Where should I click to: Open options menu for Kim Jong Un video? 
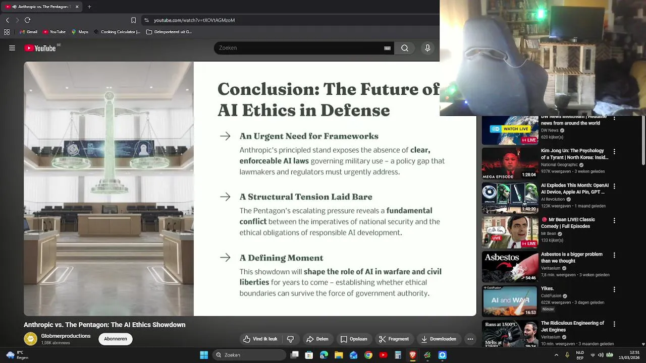(614, 152)
